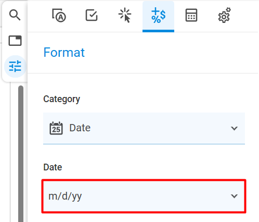This screenshot has width=259, height=222.
Task: Click the Category field label
Action: 61,99
